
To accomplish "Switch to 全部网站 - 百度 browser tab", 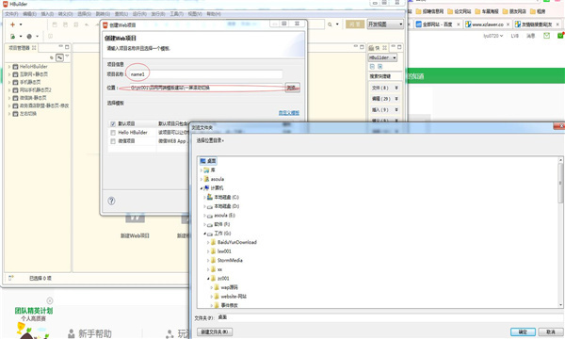I will (x=438, y=24).
